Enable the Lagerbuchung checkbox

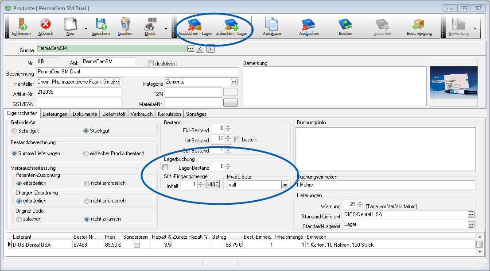click(x=165, y=168)
